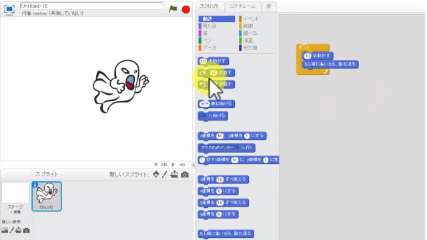
Task: Toggle full screen stage mode icon
Action: tap(9, 9)
